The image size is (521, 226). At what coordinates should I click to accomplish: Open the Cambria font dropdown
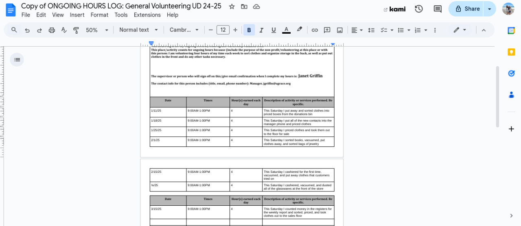184,30
